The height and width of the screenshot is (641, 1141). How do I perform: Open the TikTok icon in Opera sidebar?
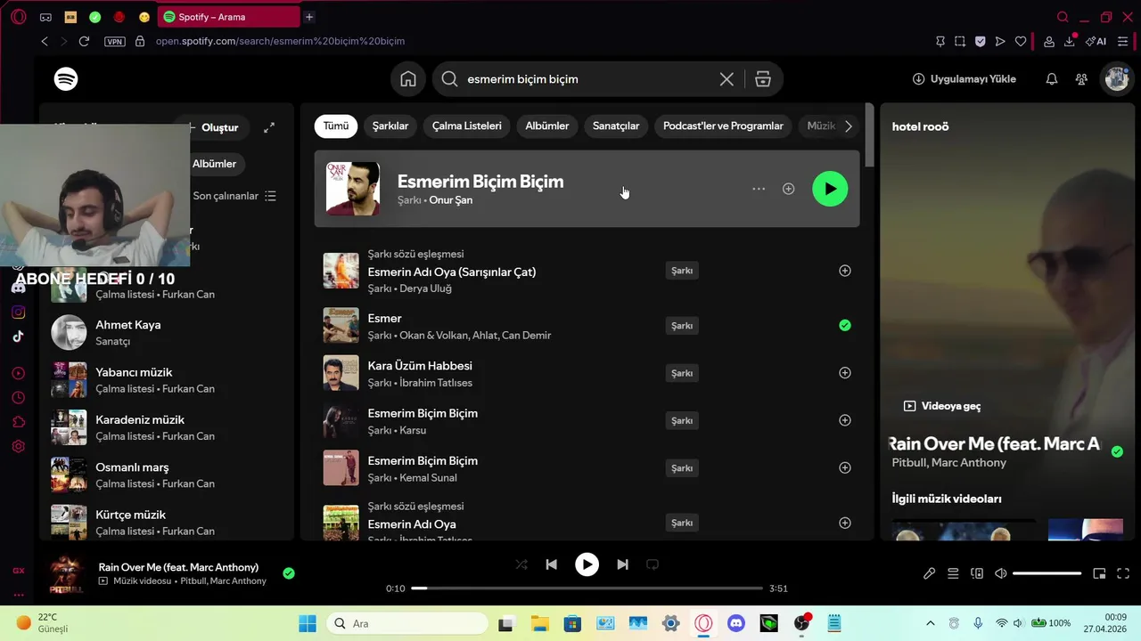click(x=18, y=337)
